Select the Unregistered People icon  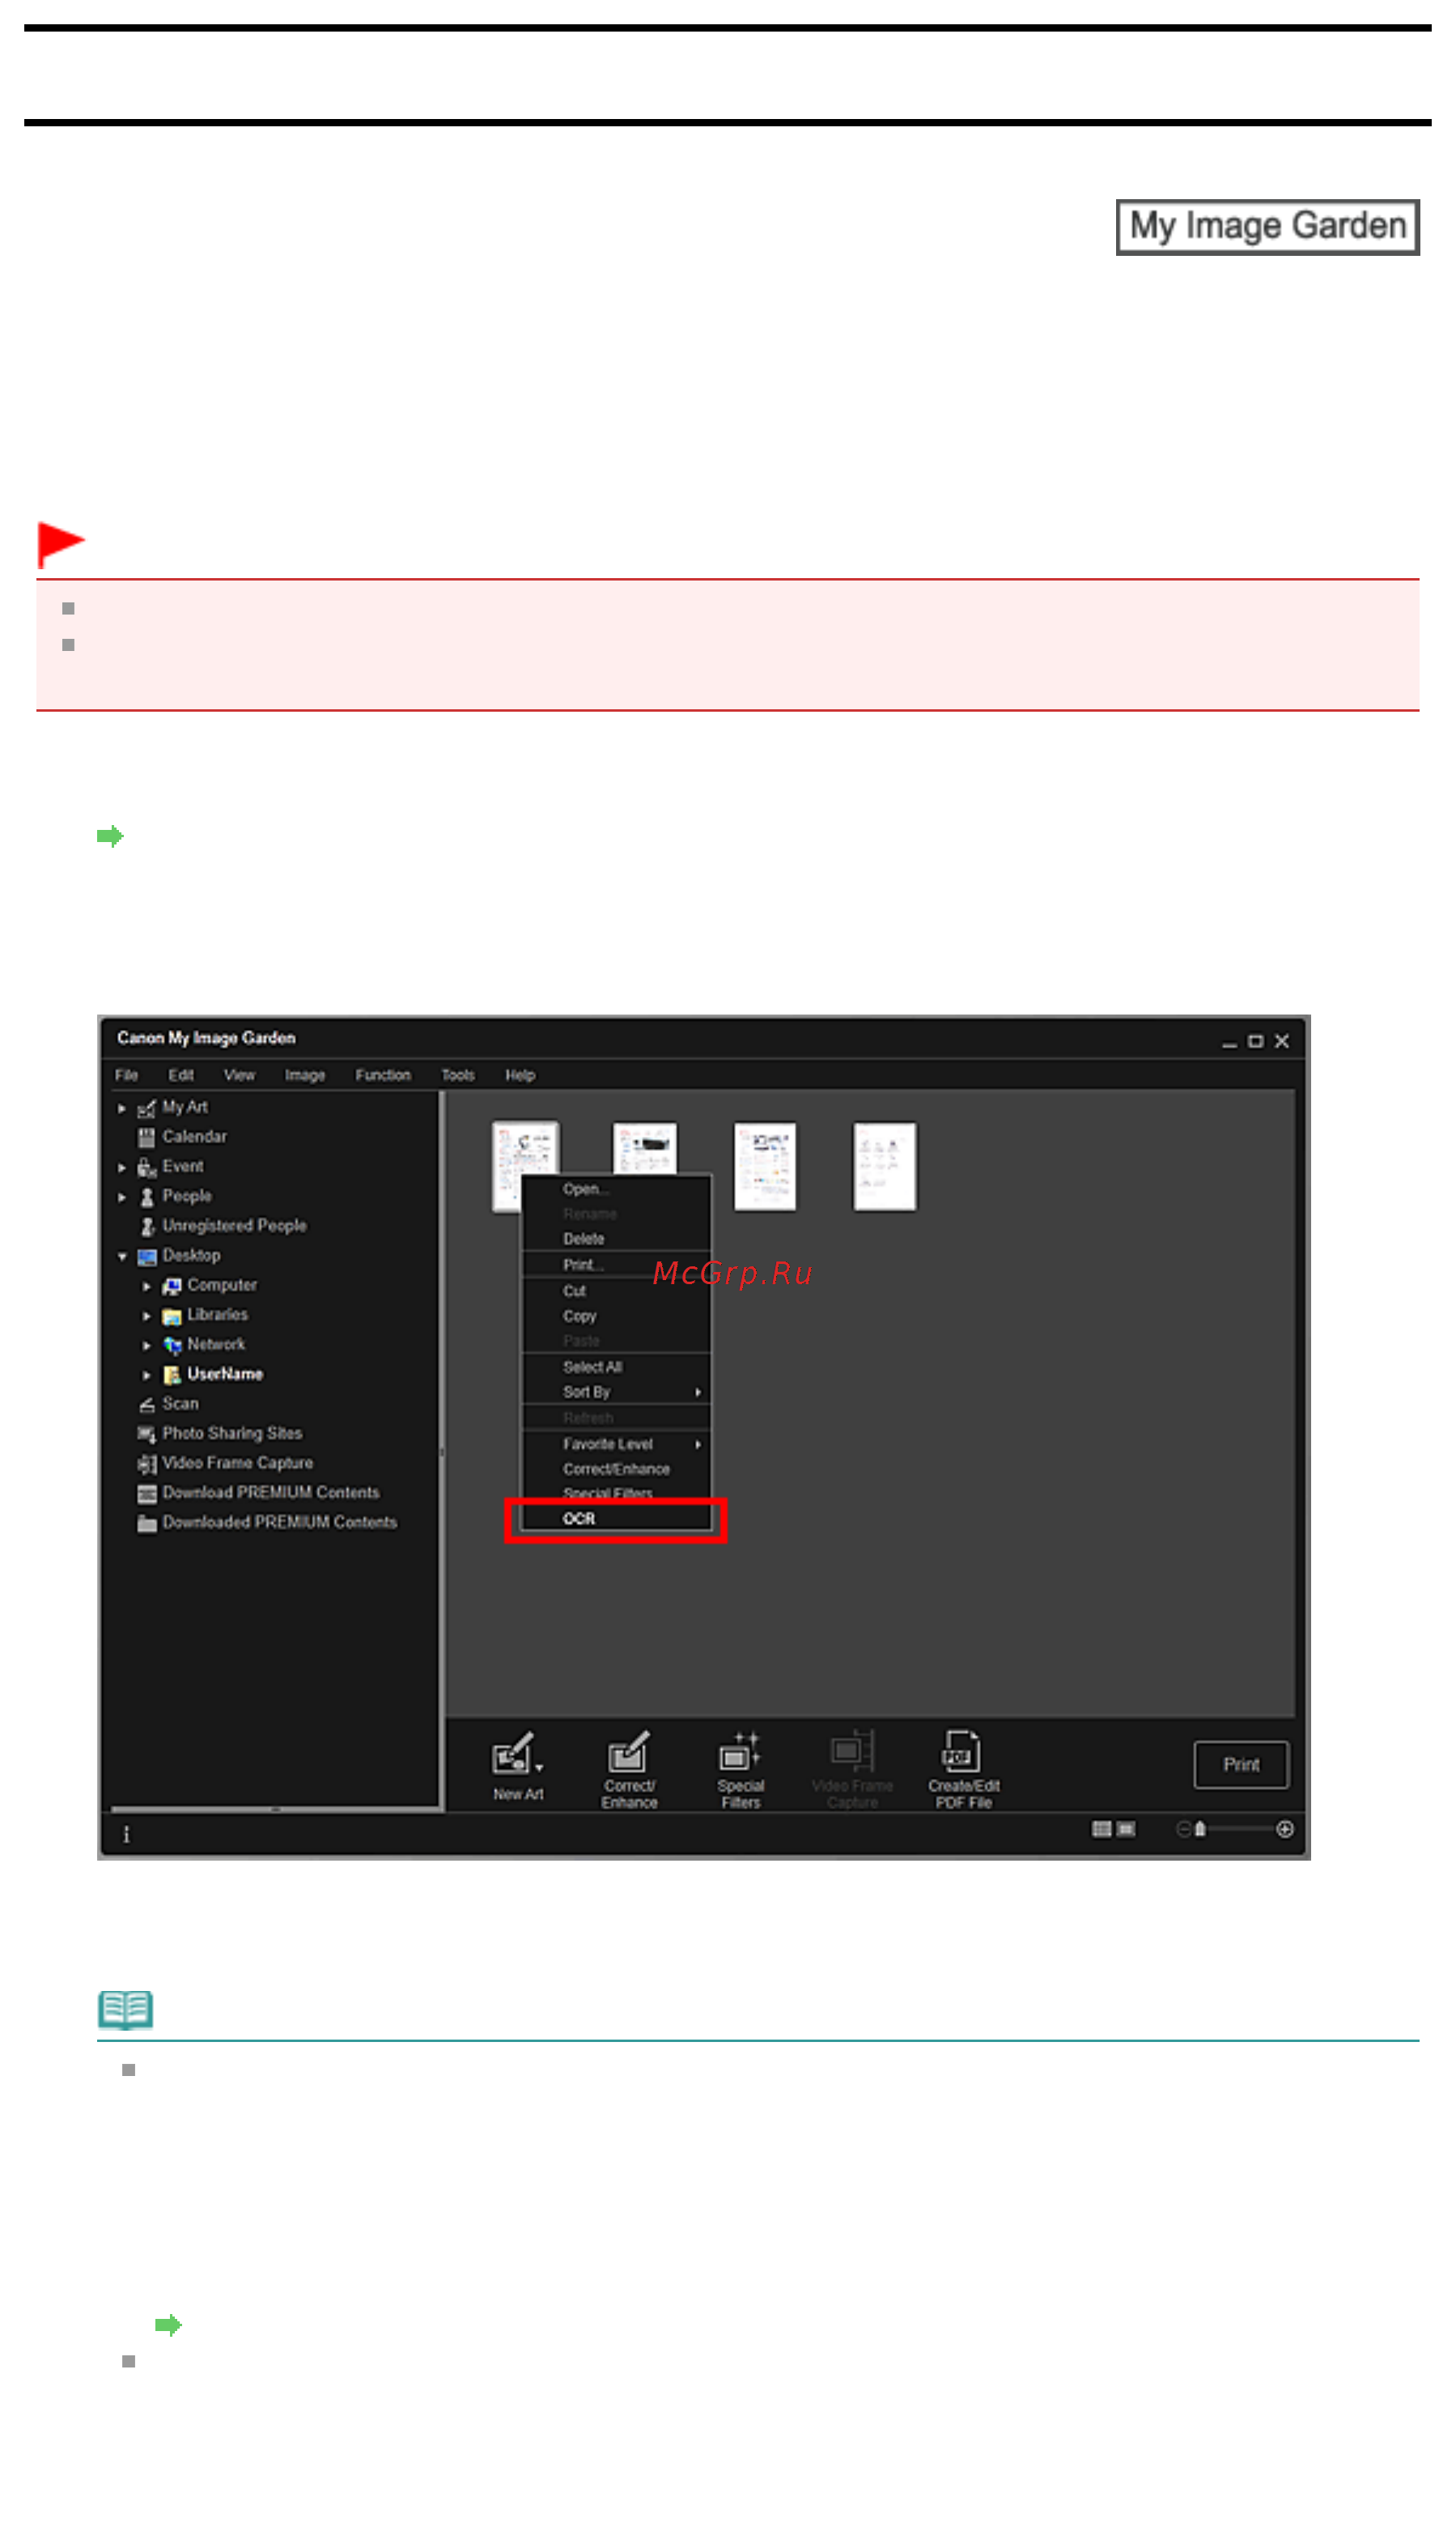coord(147,1227)
